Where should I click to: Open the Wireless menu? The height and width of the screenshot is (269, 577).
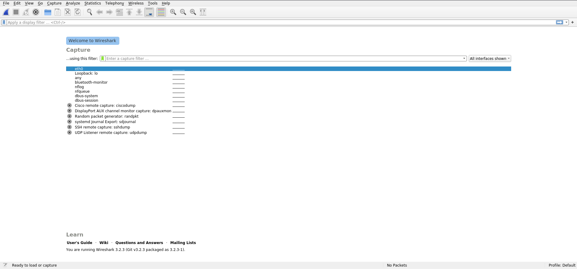click(136, 3)
